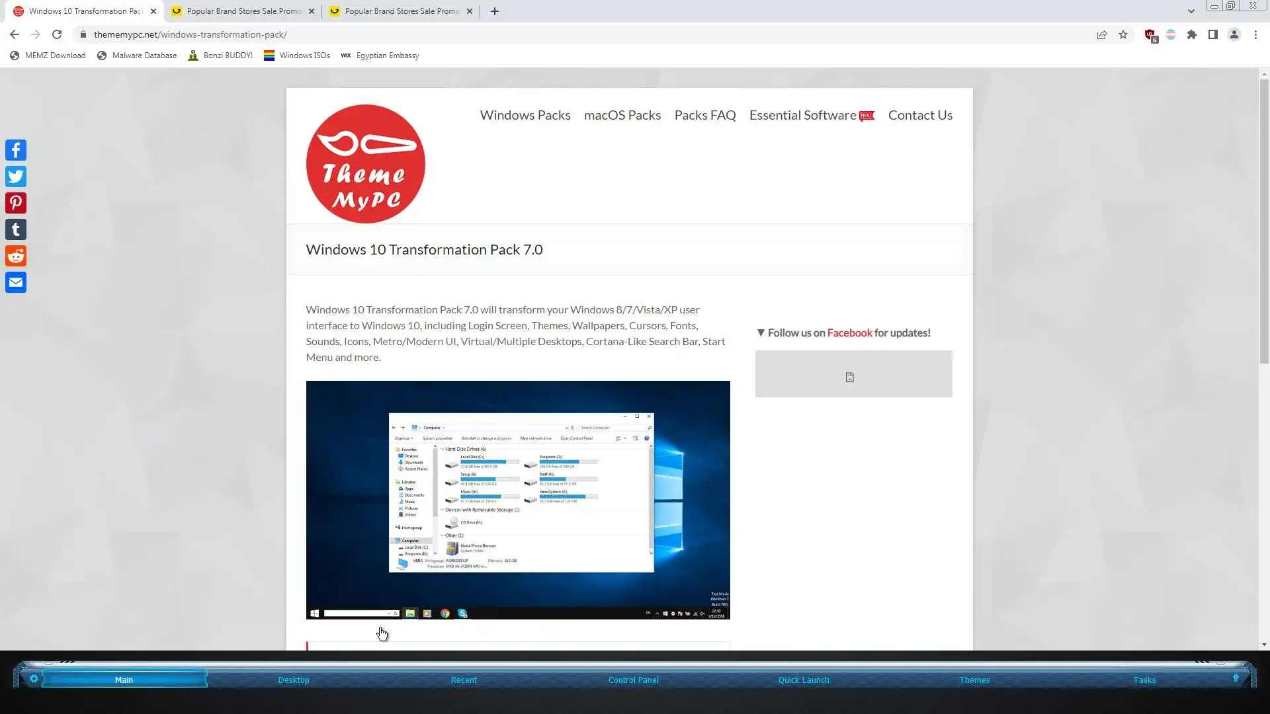Share page via Tumblr sidebar icon
1270x714 pixels.
(16, 229)
